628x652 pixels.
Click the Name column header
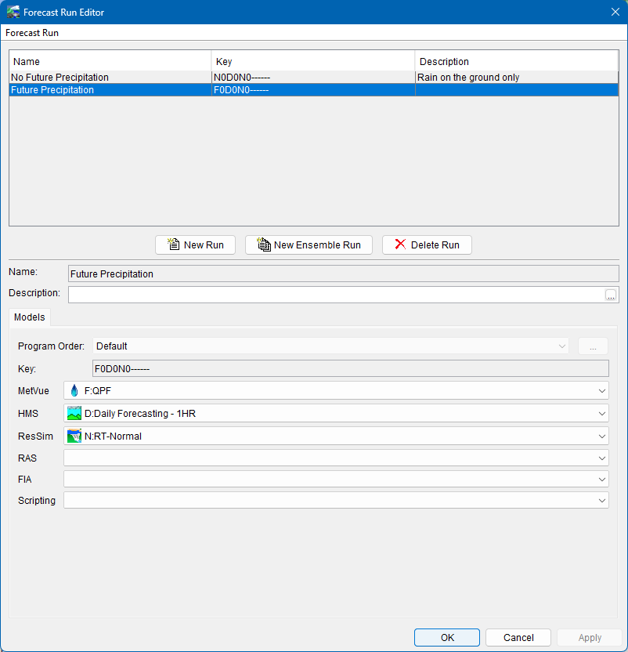coord(110,62)
